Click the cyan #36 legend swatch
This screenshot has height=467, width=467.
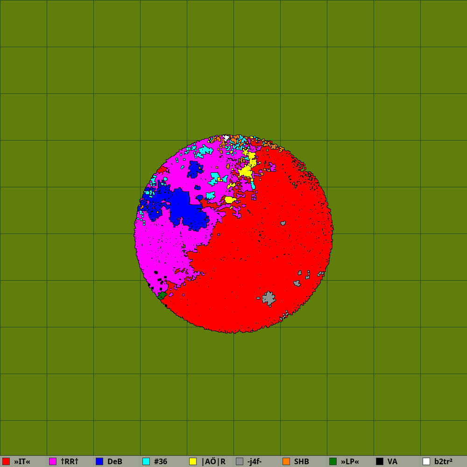[x=146, y=461]
